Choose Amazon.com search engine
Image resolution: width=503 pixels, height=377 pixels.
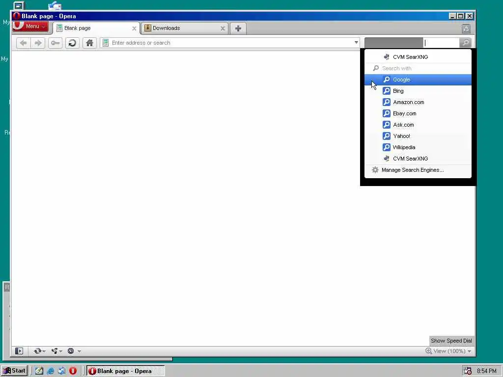(418, 102)
